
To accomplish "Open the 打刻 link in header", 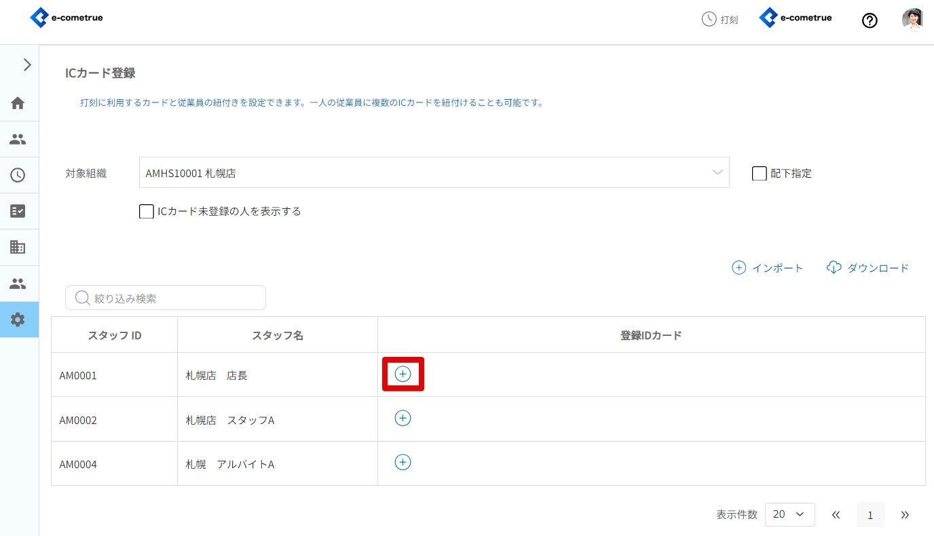I will [720, 19].
